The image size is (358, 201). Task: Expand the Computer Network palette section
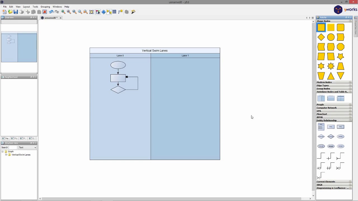pos(350,108)
